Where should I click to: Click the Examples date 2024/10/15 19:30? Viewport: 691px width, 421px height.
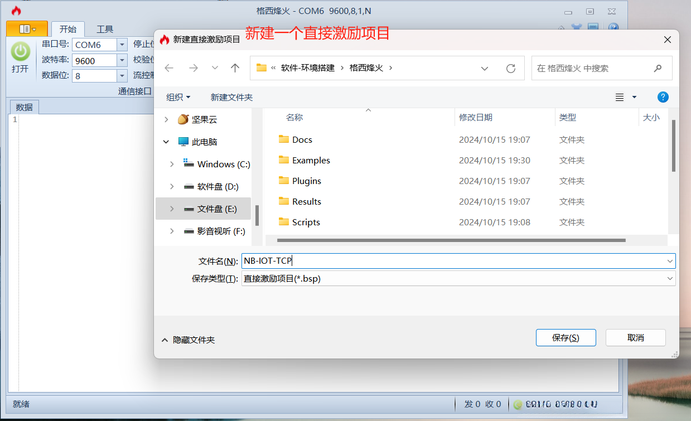point(495,160)
